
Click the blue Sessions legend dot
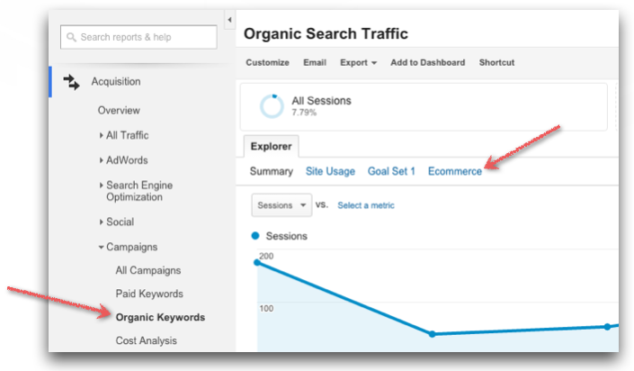tap(255, 236)
